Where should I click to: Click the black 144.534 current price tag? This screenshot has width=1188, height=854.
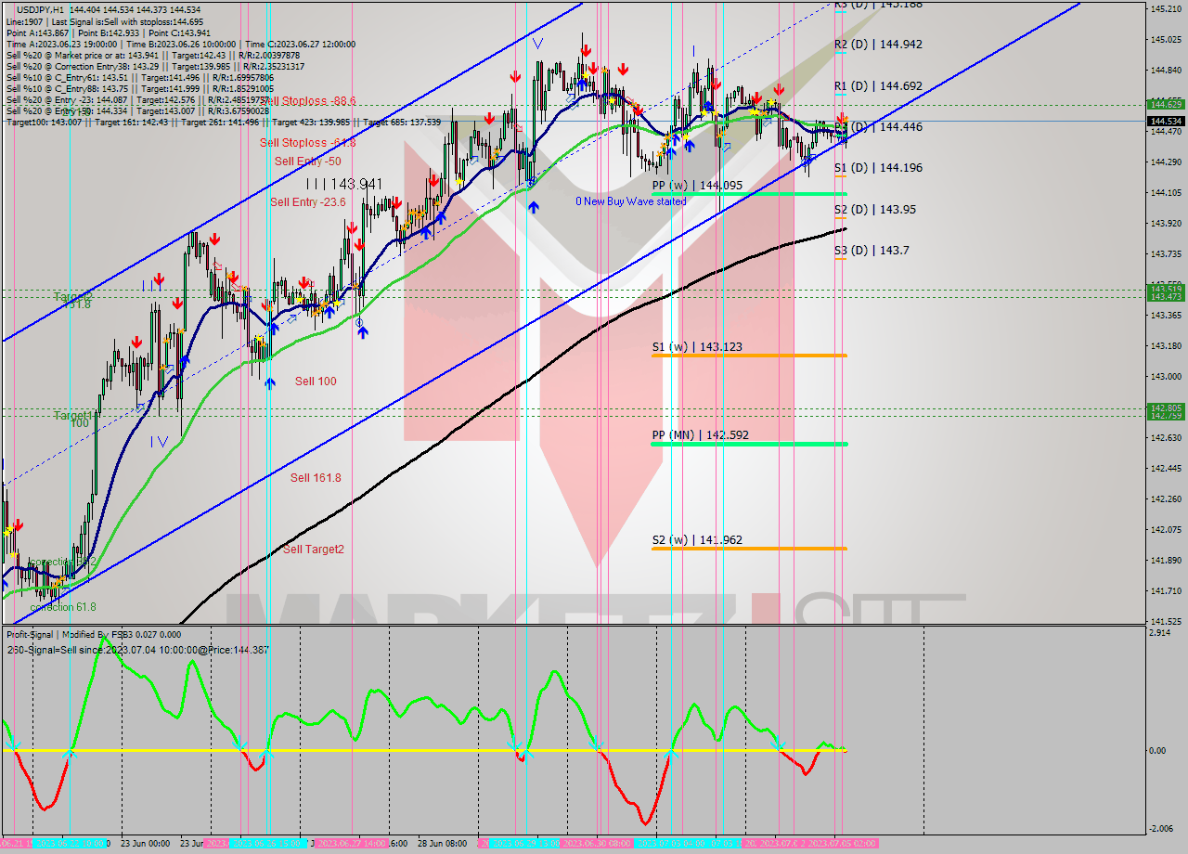point(1165,121)
